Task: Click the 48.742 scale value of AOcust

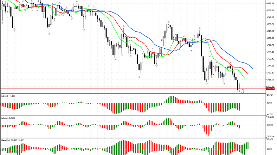Action: (x=271, y=95)
